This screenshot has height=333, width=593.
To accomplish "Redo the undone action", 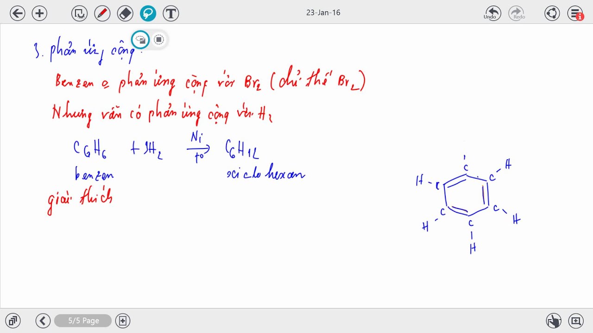I will tap(517, 13).
